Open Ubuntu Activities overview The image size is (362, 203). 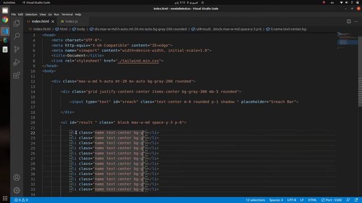pyautogui.click(x=9, y=2)
